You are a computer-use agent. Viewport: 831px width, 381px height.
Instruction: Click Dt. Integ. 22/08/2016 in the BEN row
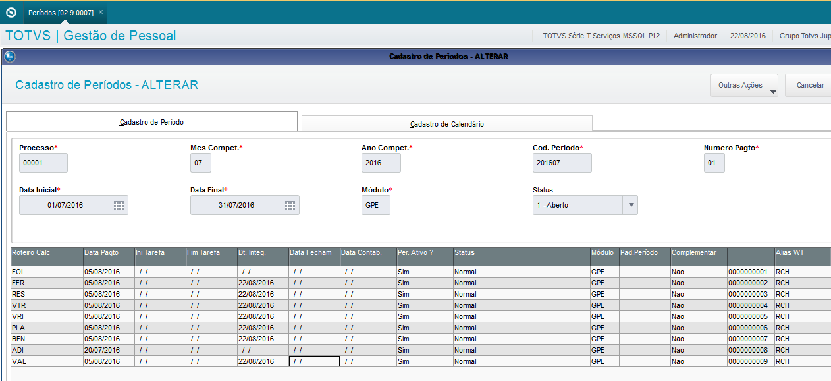pyautogui.click(x=263, y=339)
